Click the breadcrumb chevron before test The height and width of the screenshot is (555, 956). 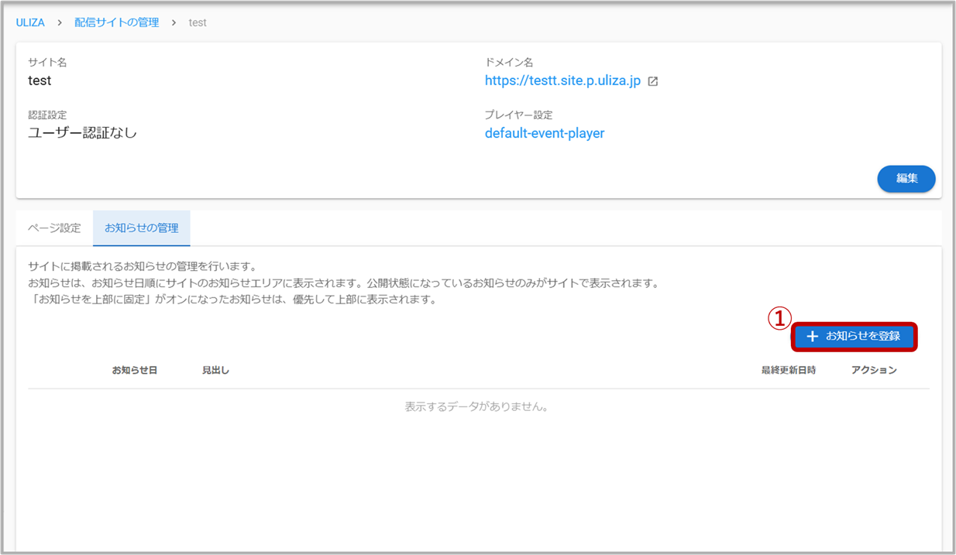click(x=174, y=22)
